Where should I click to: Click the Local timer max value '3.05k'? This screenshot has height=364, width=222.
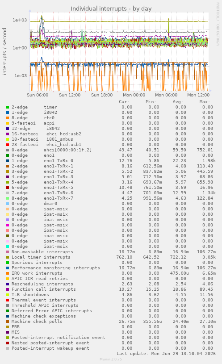(209, 257)
